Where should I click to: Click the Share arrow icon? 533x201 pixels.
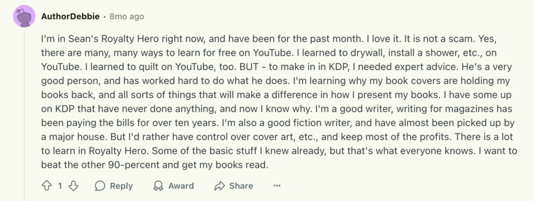[220, 186]
